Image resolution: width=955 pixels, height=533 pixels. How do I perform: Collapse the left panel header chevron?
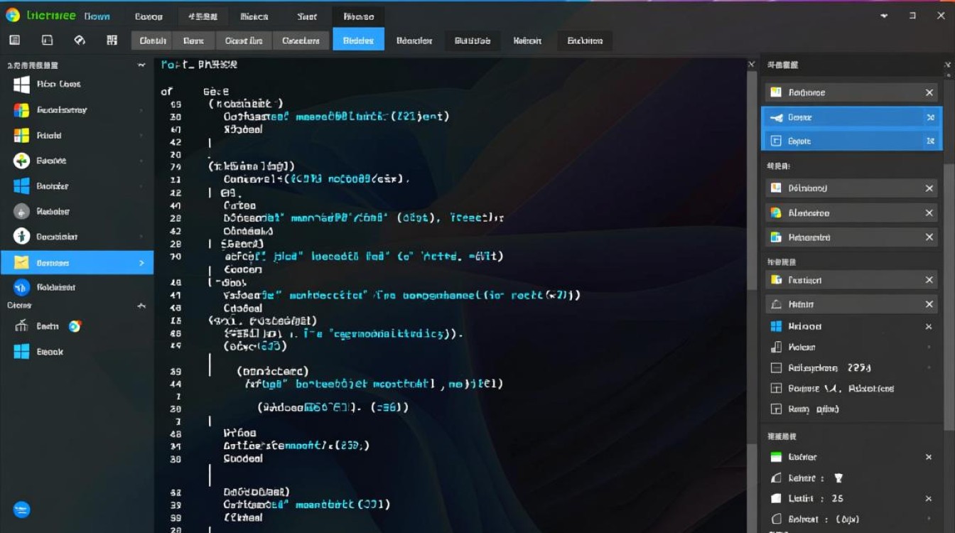[140, 65]
